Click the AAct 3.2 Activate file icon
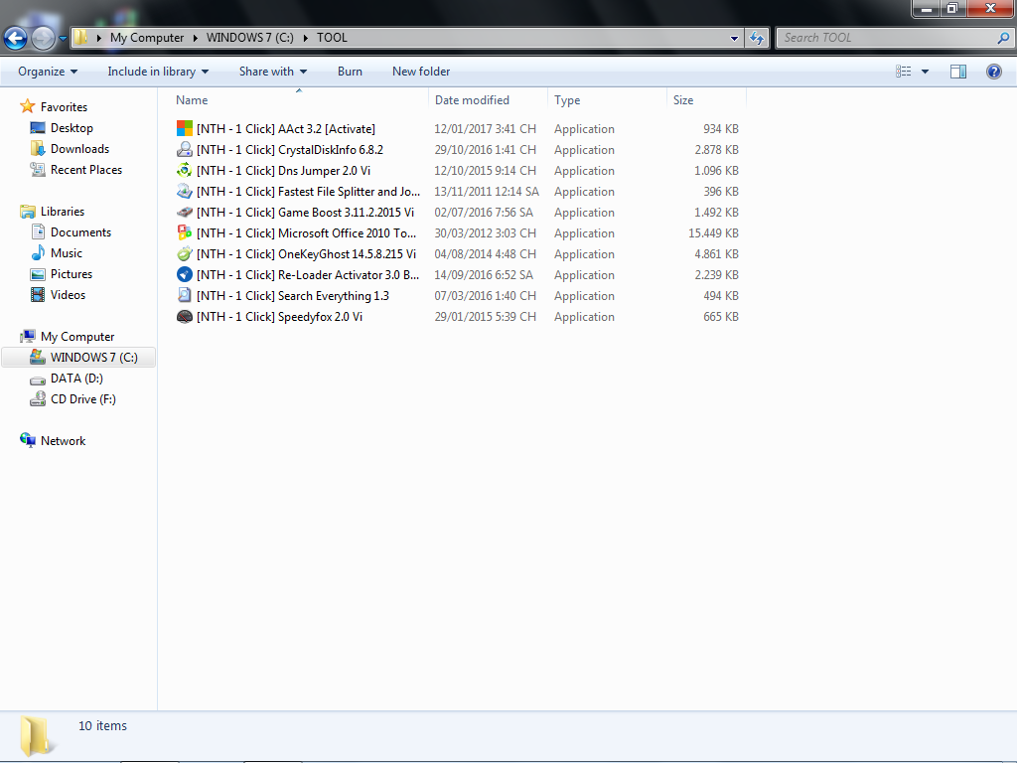Viewport: 1017px width, 763px height. (x=185, y=128)
